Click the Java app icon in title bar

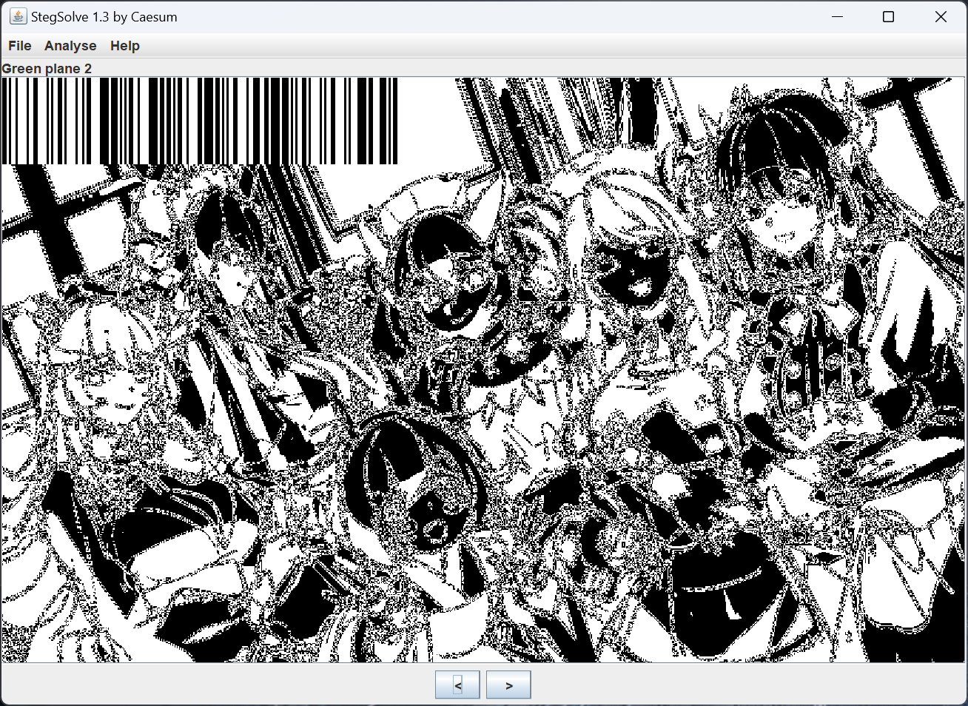click(18, 16)
